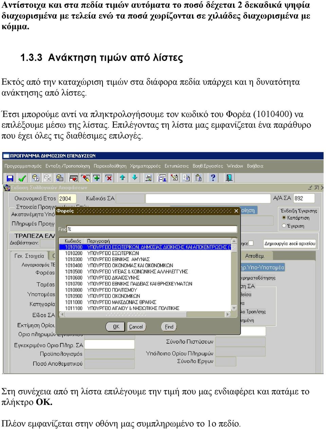Switch to the Γεν. Στοιχεία tab
326x429 pixels.
29,256
